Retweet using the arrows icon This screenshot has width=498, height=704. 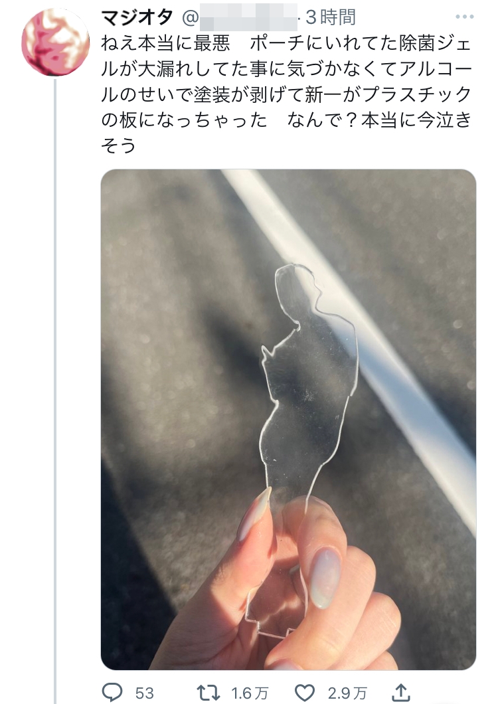coord(208,692)
